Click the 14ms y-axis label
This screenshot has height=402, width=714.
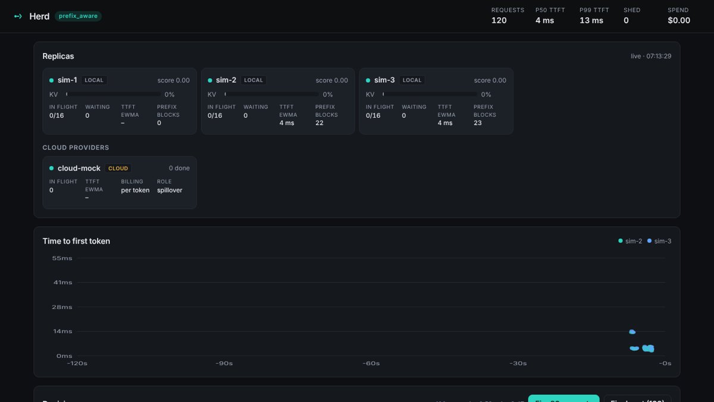62,332
